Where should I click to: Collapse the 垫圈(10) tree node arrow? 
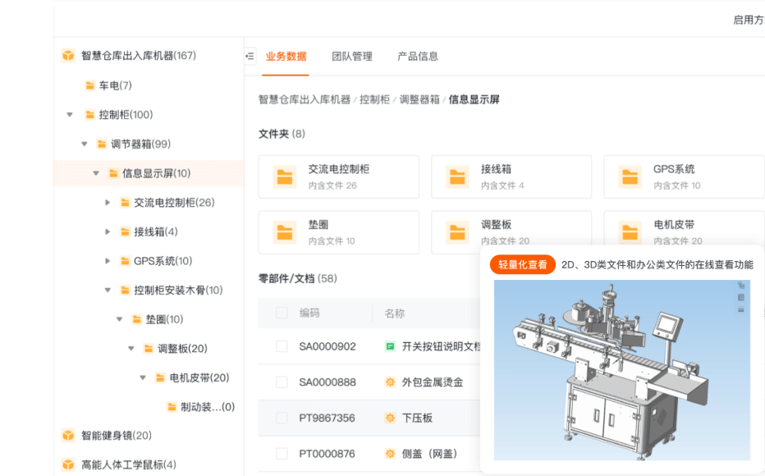click(120, 319)
